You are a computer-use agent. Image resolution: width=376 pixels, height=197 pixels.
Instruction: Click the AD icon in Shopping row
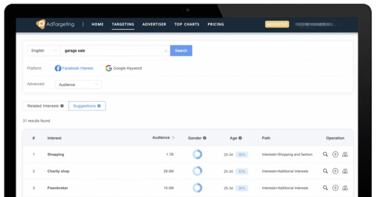click(x=345, y=154)
